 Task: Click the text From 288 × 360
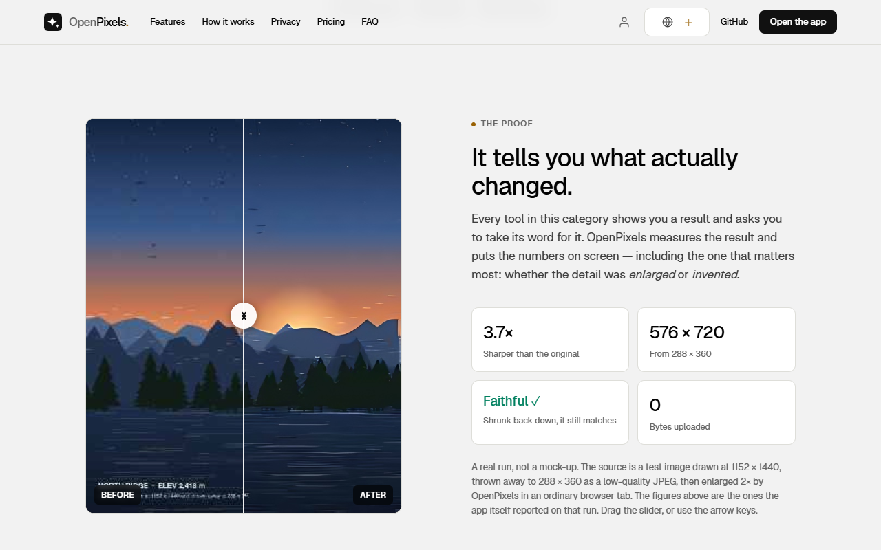[681, 354]
